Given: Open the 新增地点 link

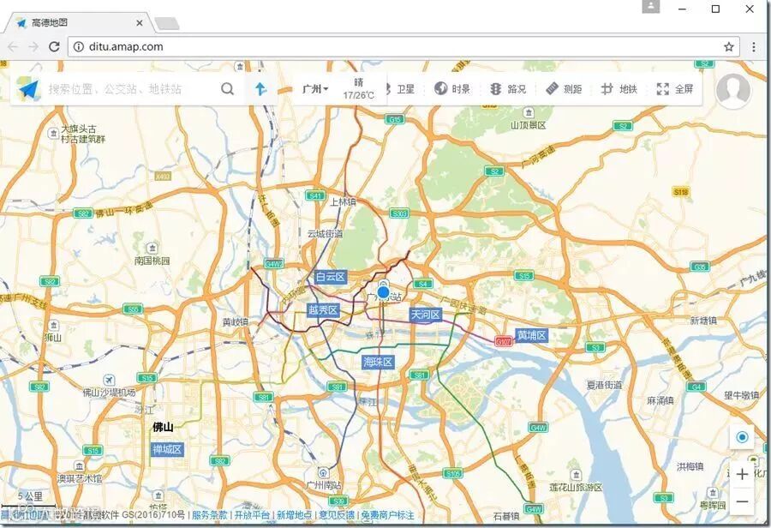Looking at the screenshot, I should (294, 515).
